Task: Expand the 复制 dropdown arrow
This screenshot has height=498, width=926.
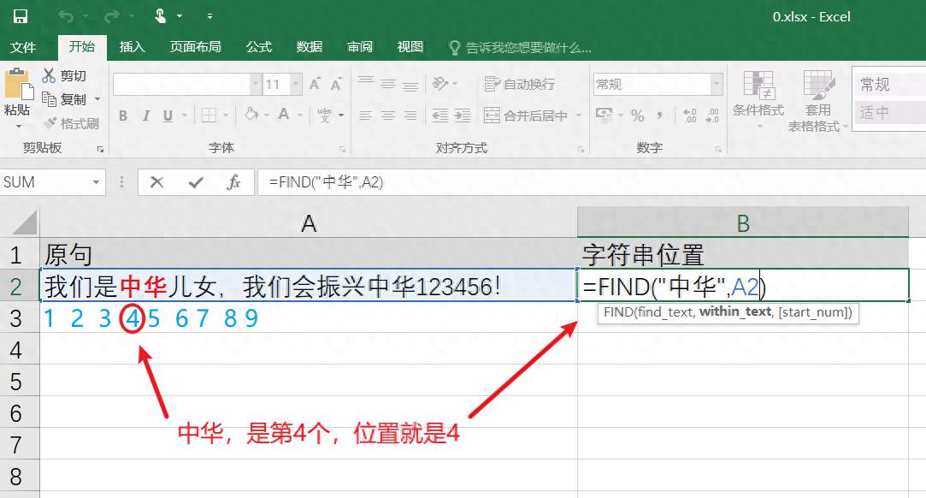Action: click(97, 99)
